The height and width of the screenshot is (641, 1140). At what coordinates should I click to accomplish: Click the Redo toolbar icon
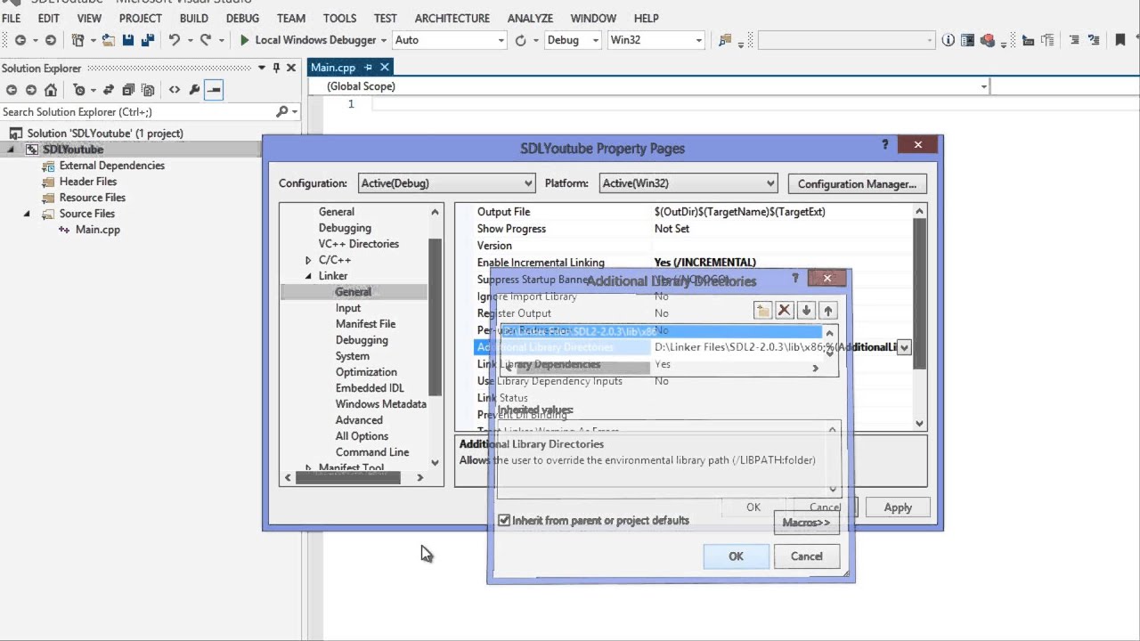point(206,40)
